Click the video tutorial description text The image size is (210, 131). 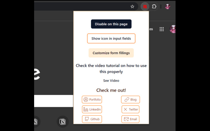pyautogui.click(x=111, y=68)
